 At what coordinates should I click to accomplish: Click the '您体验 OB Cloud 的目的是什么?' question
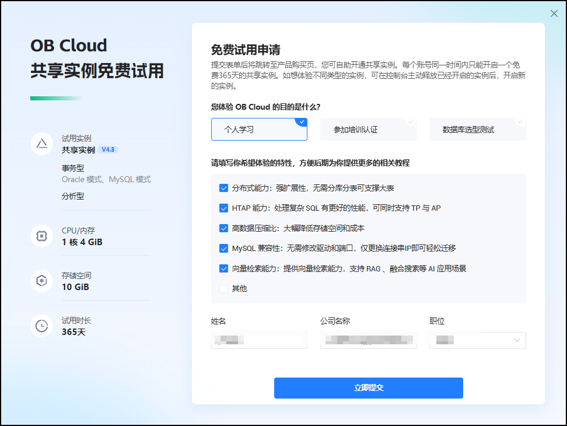point(266,107)
